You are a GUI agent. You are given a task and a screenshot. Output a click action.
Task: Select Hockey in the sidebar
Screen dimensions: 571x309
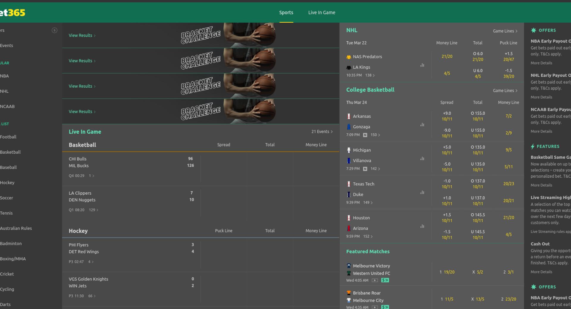point(7,183)
